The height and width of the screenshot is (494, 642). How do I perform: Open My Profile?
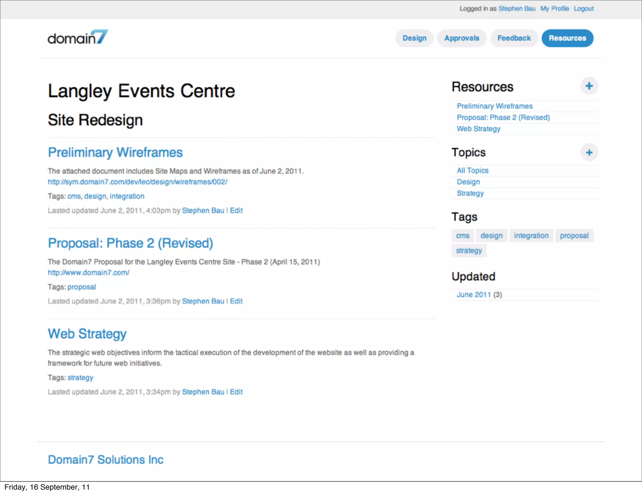[x=555, y=9]
